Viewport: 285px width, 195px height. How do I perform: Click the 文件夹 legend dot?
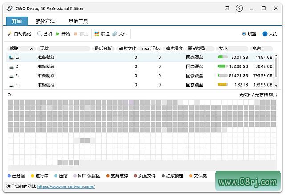click(191, 176)
